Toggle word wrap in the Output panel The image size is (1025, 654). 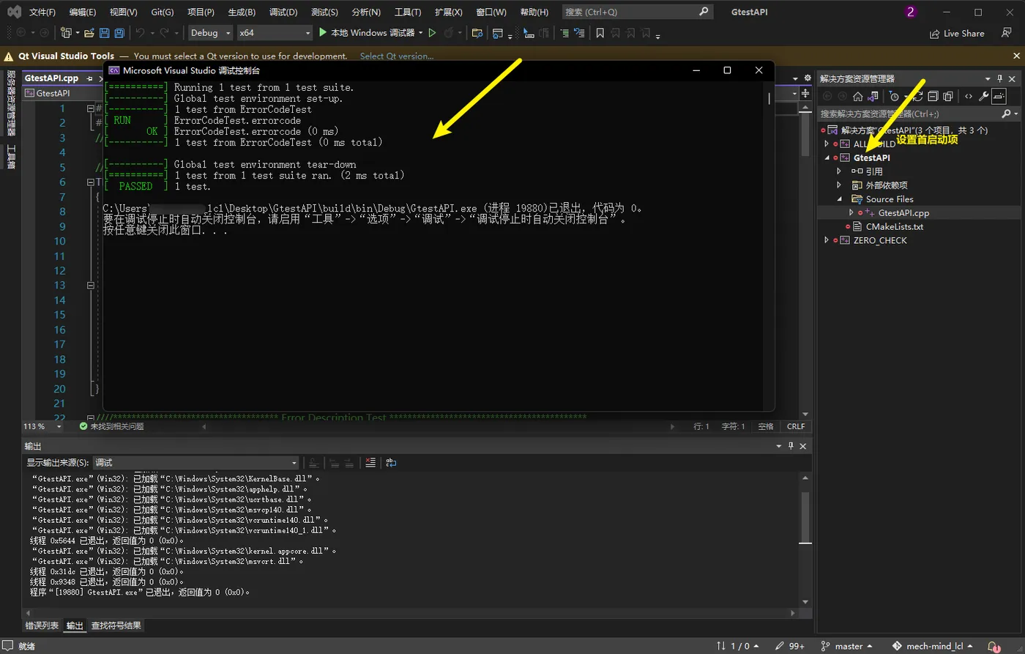click(391, 462)
